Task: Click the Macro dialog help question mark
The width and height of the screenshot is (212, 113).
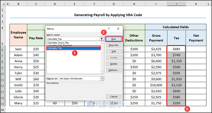Action: tap(109, 28)
